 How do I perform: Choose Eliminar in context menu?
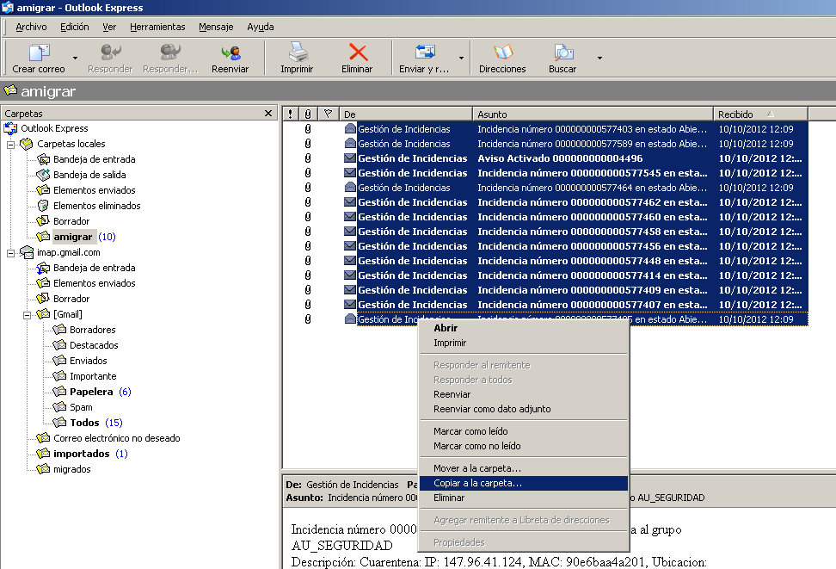click(x=523, y=498)
